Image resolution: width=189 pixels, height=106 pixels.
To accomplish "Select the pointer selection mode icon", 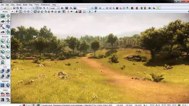I will click(34, 8).
